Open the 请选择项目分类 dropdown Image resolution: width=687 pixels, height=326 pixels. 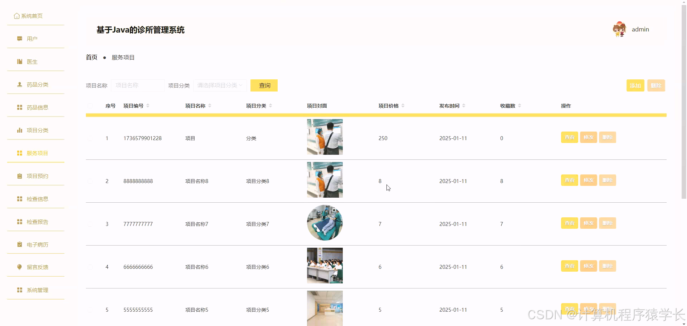[219, 85]
